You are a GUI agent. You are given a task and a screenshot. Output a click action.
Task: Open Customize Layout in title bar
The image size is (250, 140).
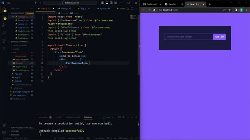[116, 3]
